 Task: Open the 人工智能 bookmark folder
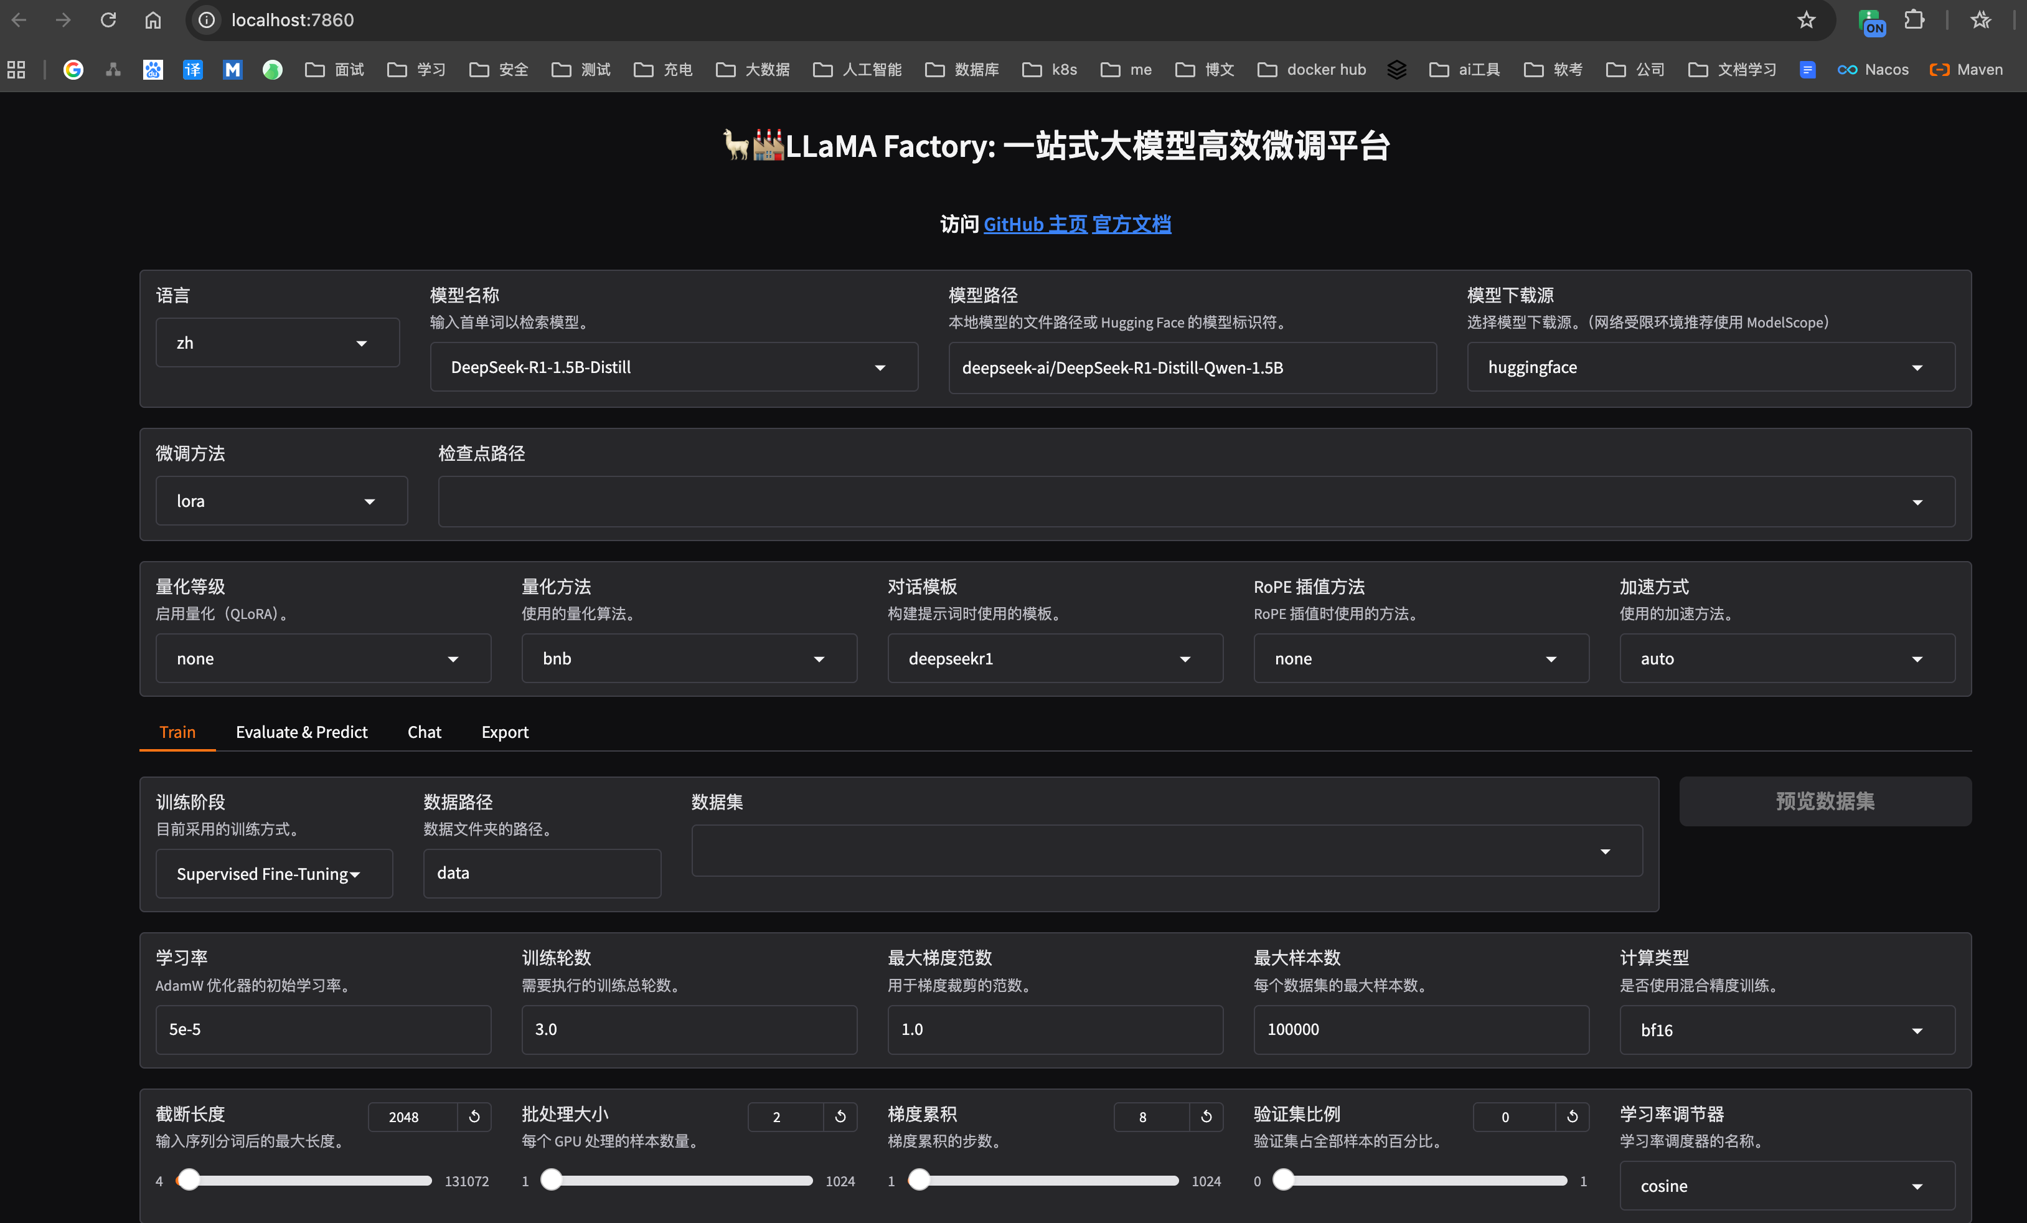tap(857, 70)
